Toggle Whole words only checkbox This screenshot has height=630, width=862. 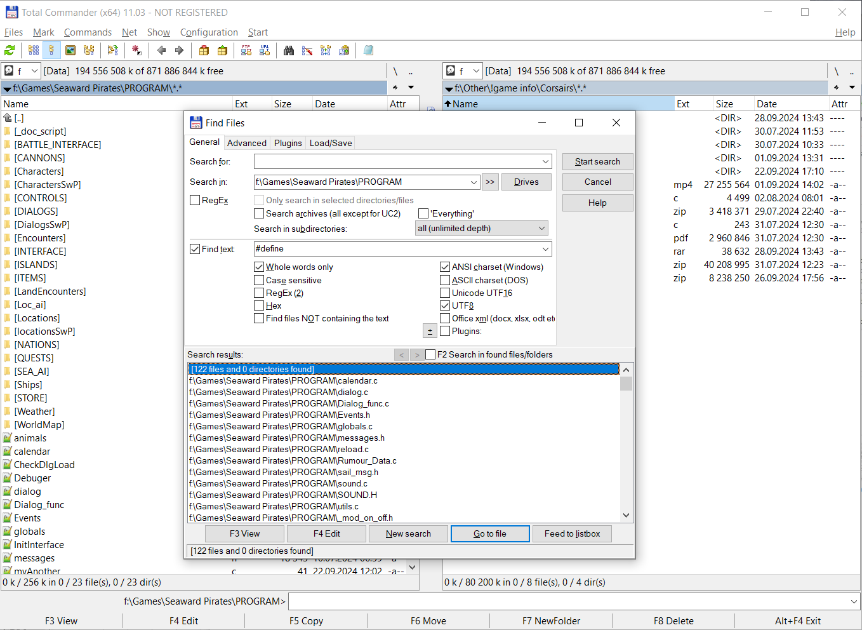tap(259, 267)
